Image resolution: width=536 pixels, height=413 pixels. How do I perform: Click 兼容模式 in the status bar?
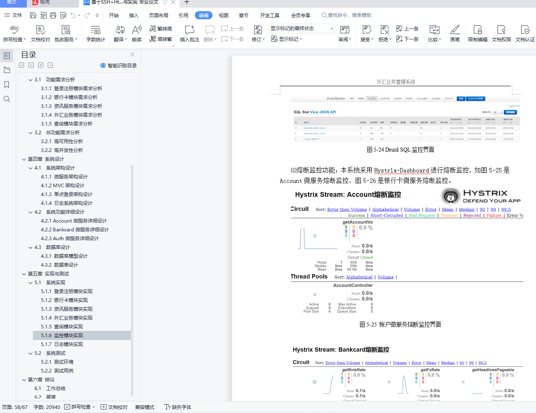click(145, 407)
